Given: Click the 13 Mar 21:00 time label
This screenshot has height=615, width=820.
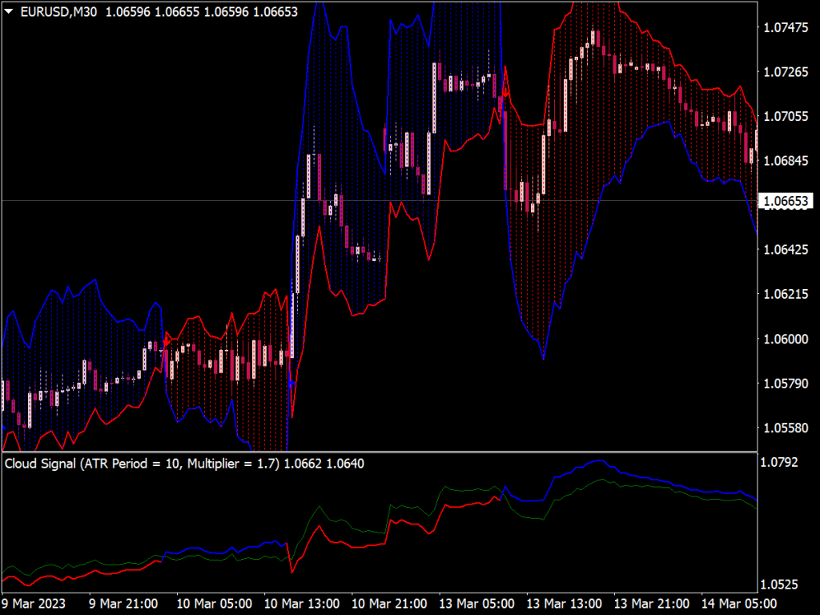Looking at the screenshot, I should (x=651, y=604).
